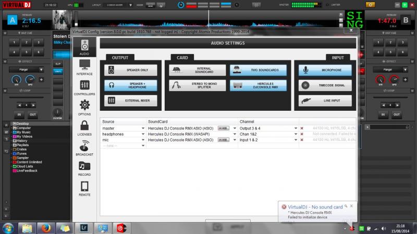417x234 pixels.
Task: Enable Timecode Signal input
Action: tap(325, 85)
